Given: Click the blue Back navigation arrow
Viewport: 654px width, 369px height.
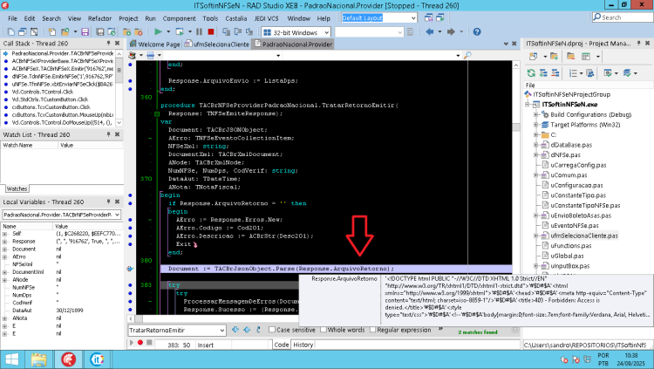Looking at the screenshot, I should coord(429,31).
